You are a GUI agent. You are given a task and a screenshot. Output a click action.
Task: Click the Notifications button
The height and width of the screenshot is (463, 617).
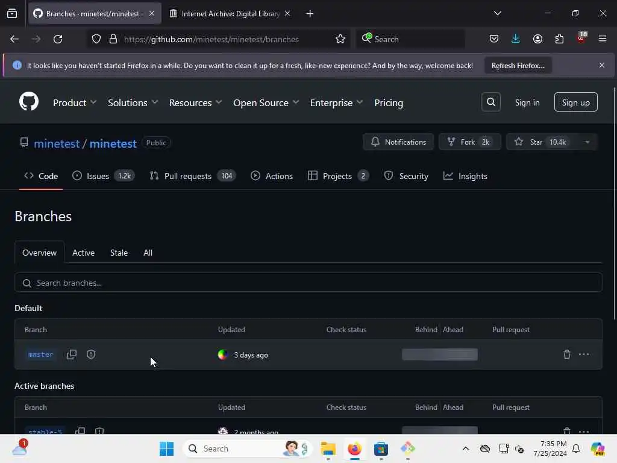click(x=398, y=142)
